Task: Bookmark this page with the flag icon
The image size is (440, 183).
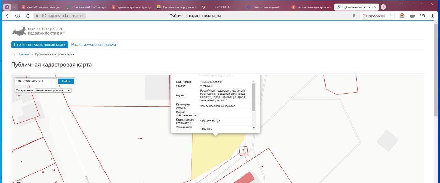Action: pos(354,16)
